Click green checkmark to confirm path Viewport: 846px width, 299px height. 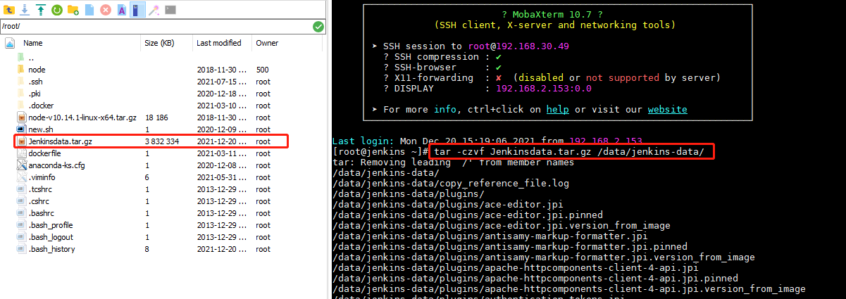(x=318, y=27)
